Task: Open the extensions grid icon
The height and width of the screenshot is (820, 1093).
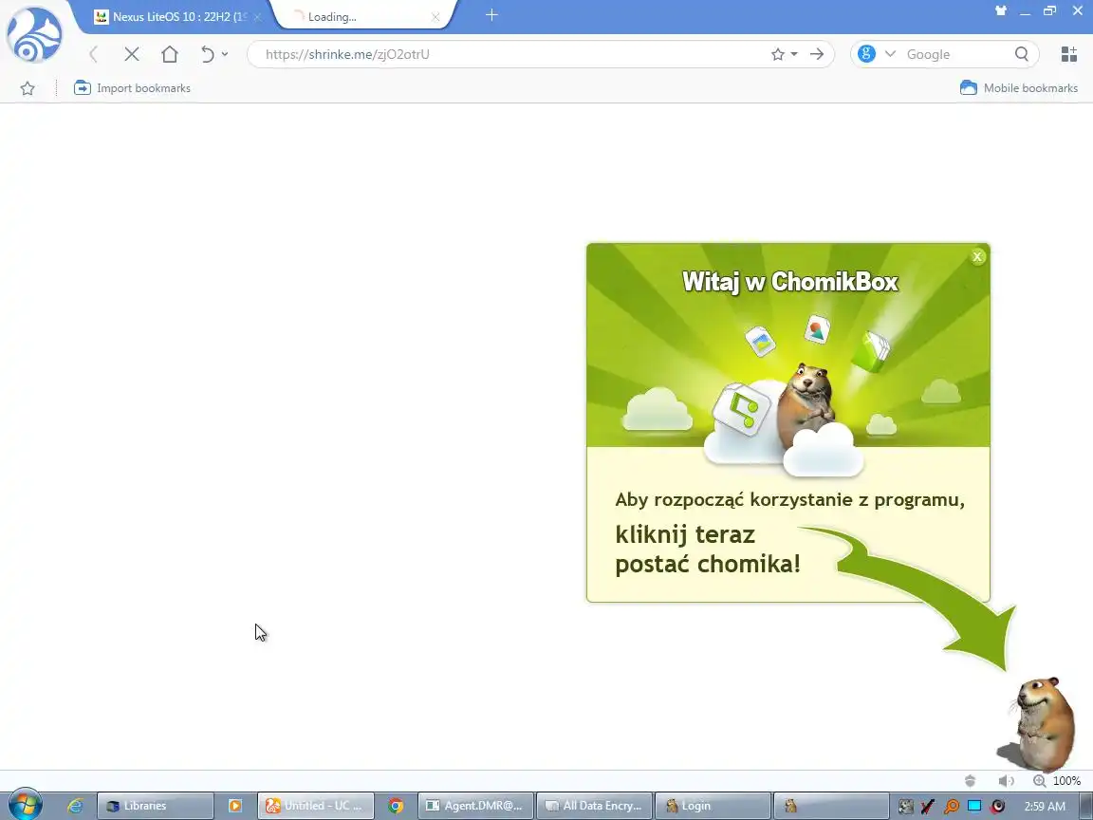Action: [1068, 54]
